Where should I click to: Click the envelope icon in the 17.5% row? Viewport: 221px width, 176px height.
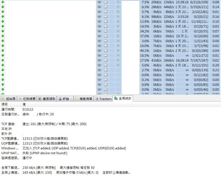[106, 60]
